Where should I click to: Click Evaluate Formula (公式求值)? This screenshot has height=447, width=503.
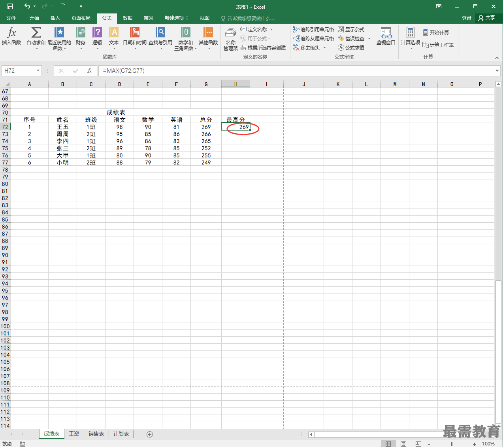coord(351,48)
